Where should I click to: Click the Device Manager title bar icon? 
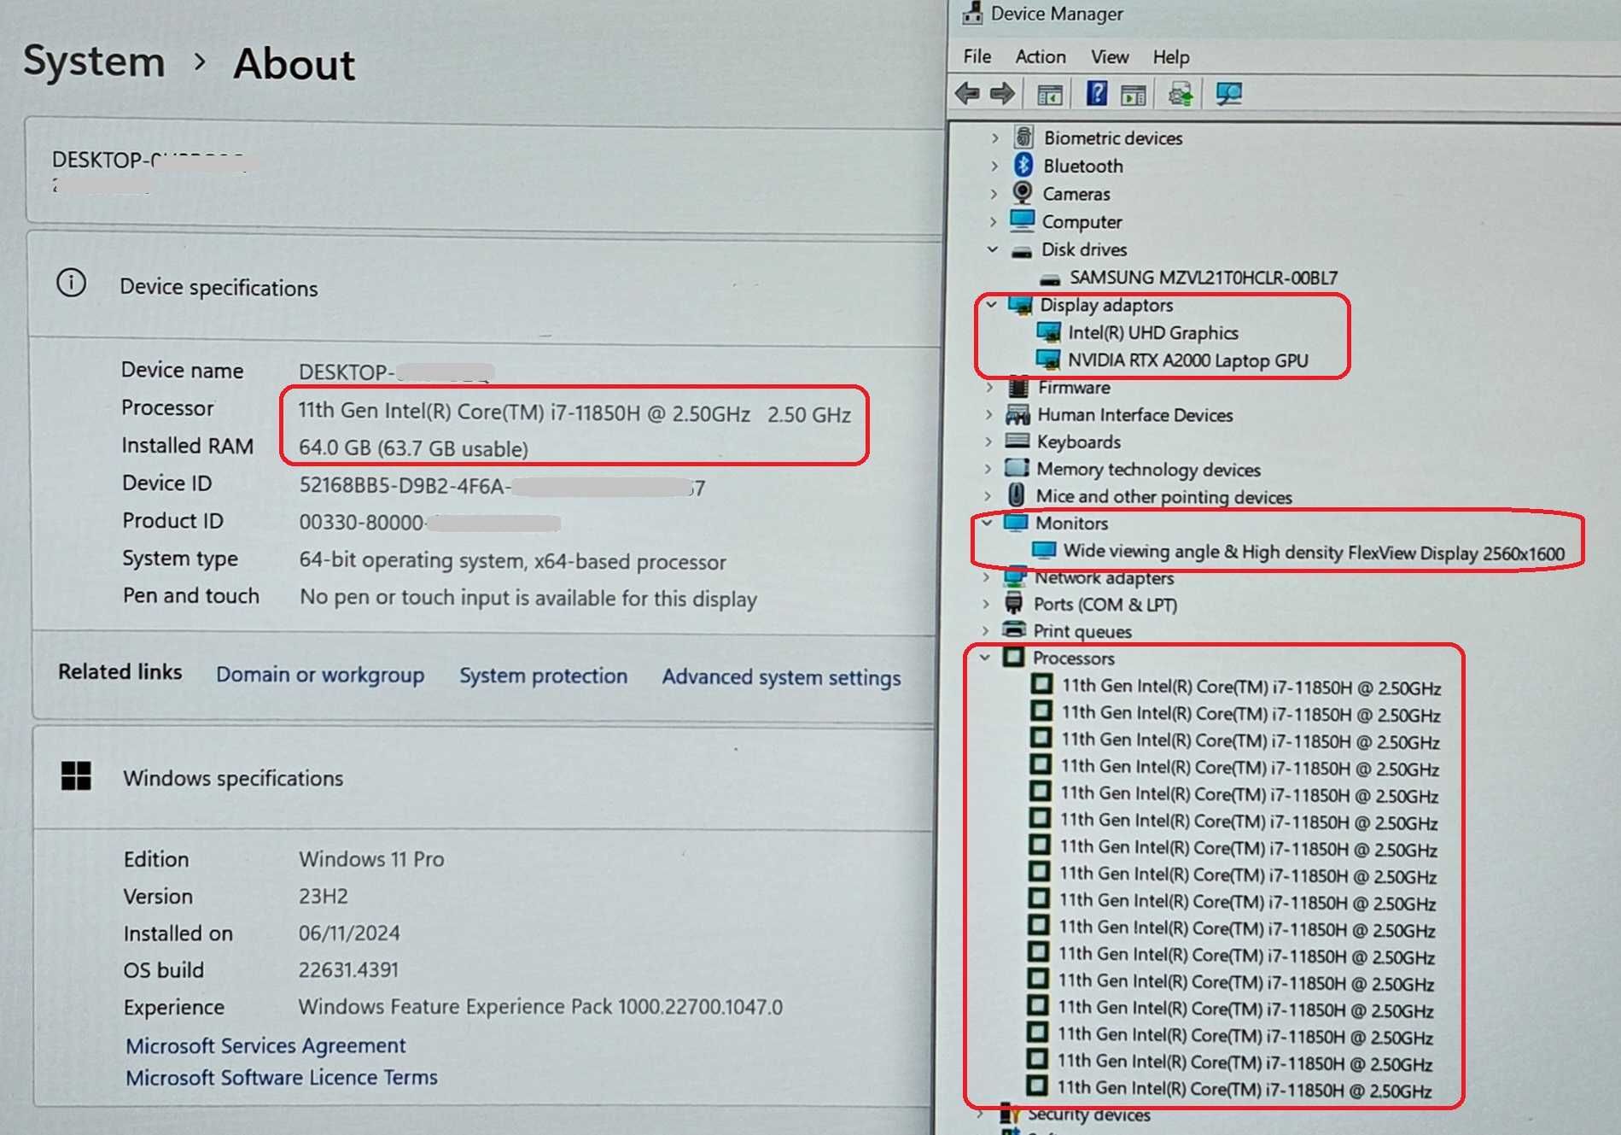pyautogui.click(x=971, y=13)
